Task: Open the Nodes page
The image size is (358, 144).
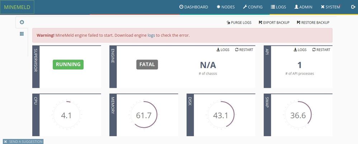Action: tap(226, 7)
